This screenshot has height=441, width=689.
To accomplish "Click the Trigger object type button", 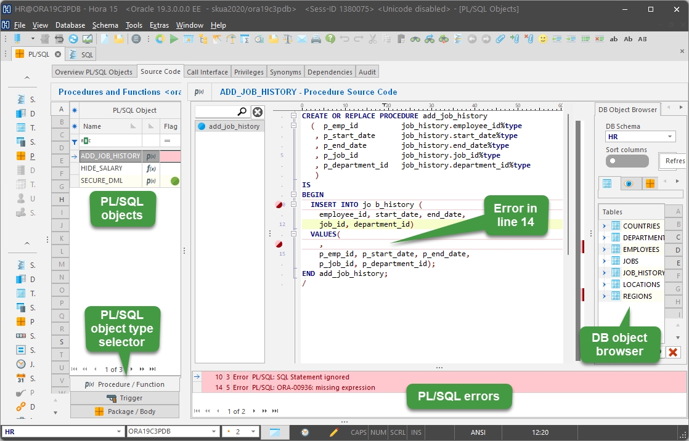I will point(125,398).
